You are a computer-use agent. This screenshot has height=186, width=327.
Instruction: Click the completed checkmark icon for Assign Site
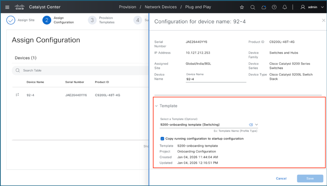click(x=11, y=20)
